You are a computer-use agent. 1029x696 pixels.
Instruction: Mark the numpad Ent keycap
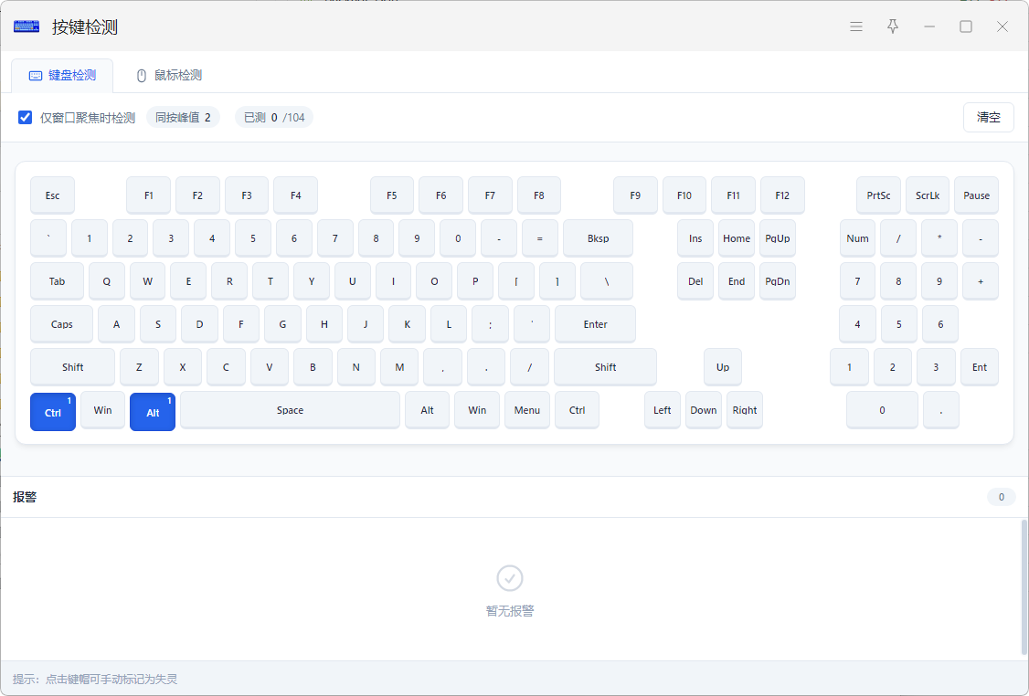point(980,367)
